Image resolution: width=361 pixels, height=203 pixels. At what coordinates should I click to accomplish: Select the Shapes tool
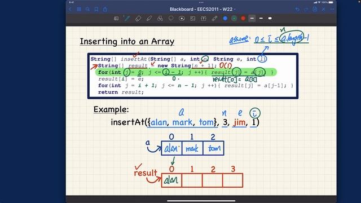click(160, 19)
